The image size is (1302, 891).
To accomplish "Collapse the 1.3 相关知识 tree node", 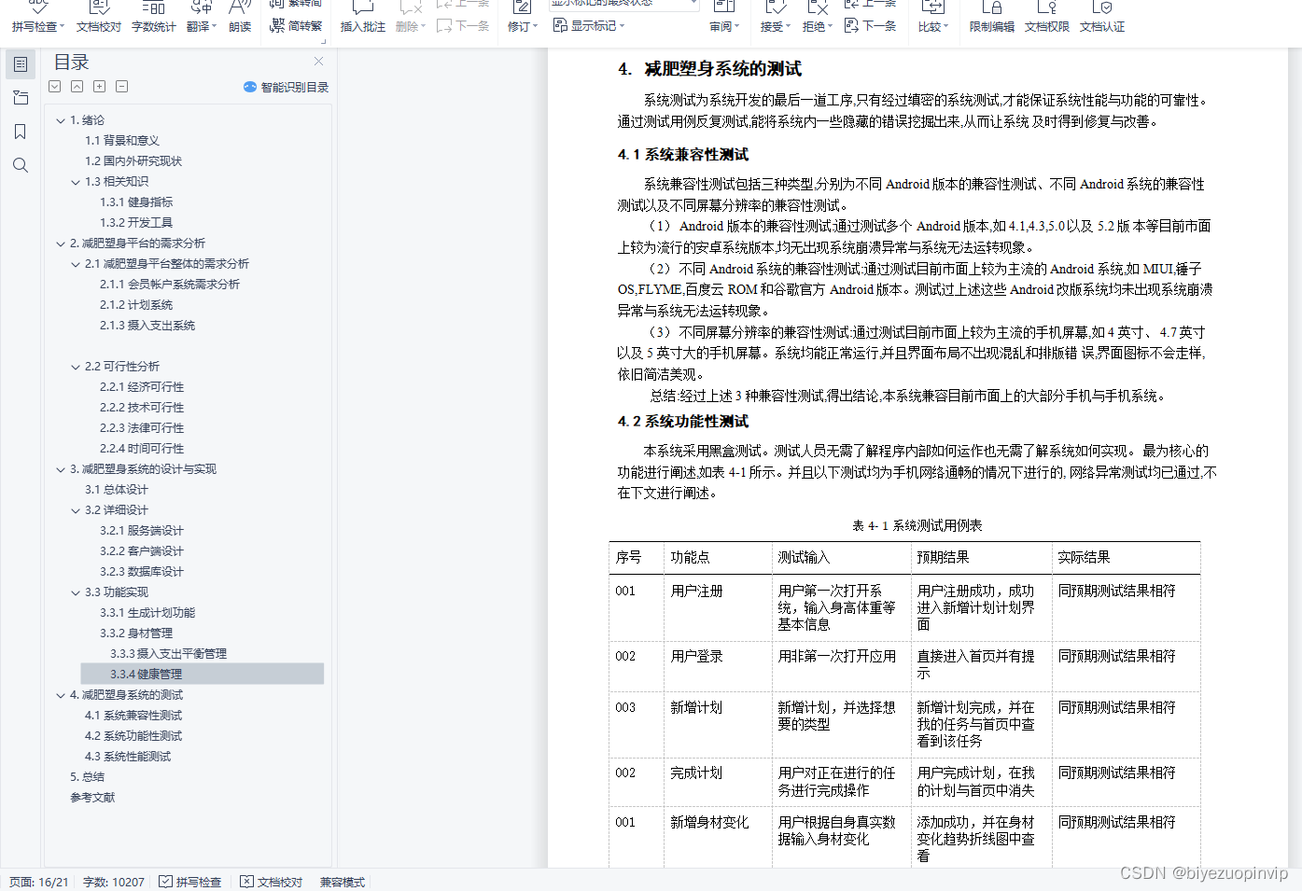I will (76, 181).
